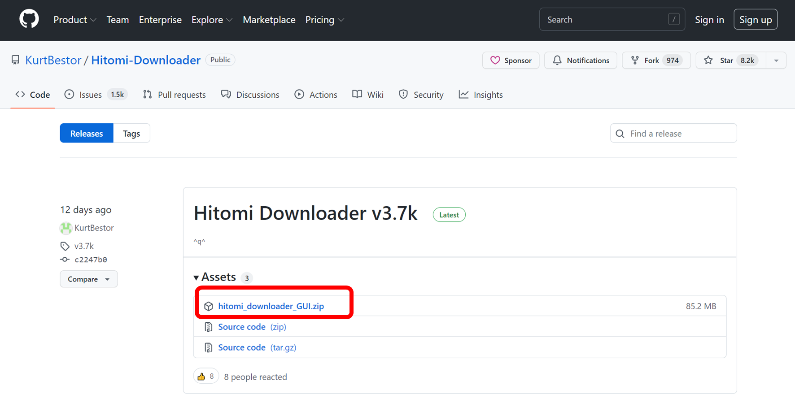Expand the Product menu
This screenshot has width=795, height=407.
74,20
